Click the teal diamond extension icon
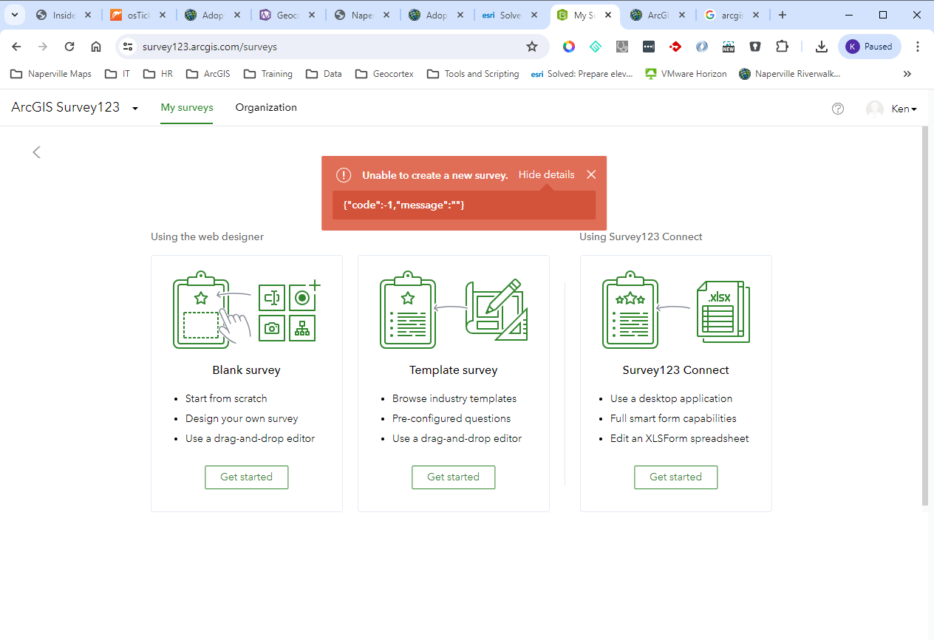Viewport: 934px width, 640px height. click(x=596, y=47)
